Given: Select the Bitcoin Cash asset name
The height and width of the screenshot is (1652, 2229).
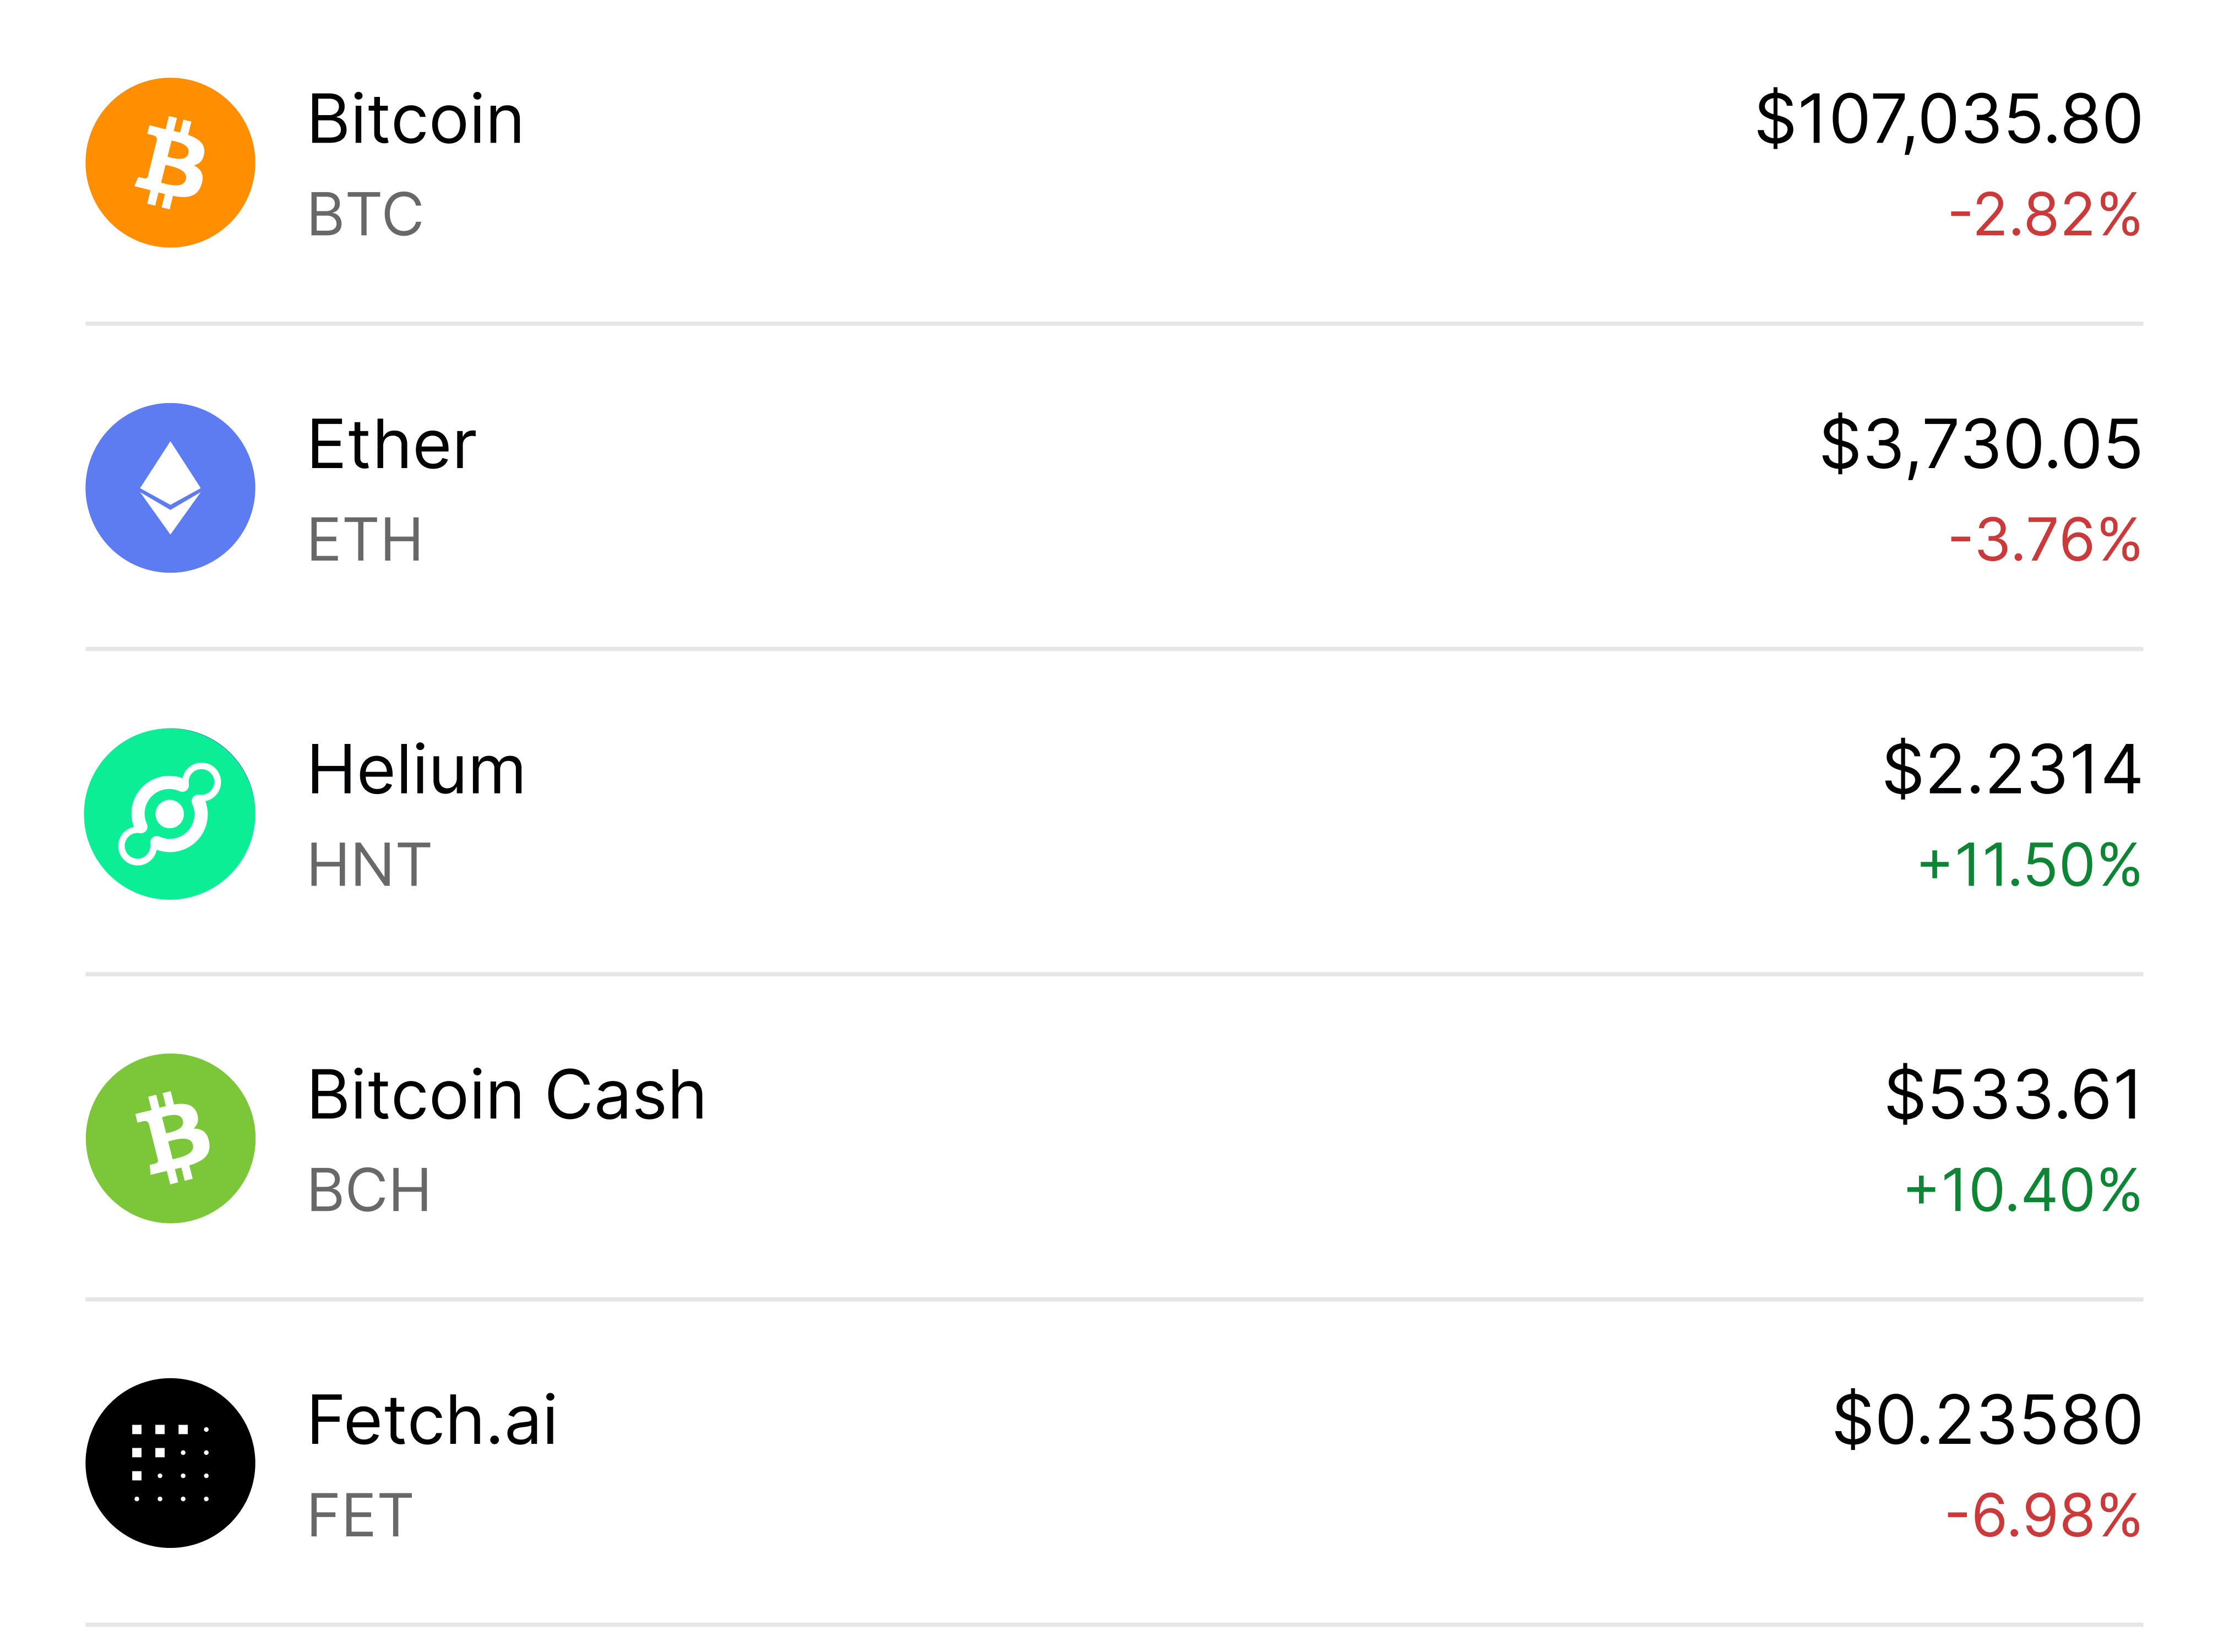Looking at the screenshot, I should click(x=506, y=1095).
